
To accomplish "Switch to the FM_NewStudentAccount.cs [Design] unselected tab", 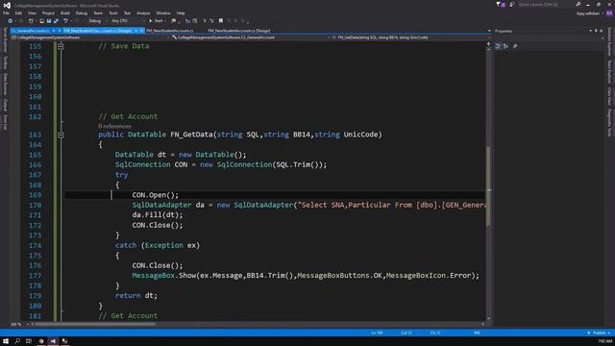I will point(239,30).
